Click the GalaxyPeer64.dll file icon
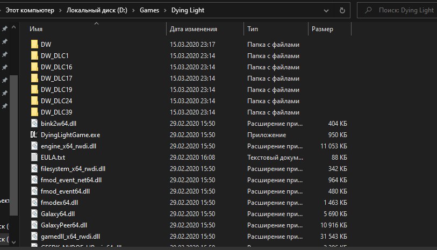 34,225
